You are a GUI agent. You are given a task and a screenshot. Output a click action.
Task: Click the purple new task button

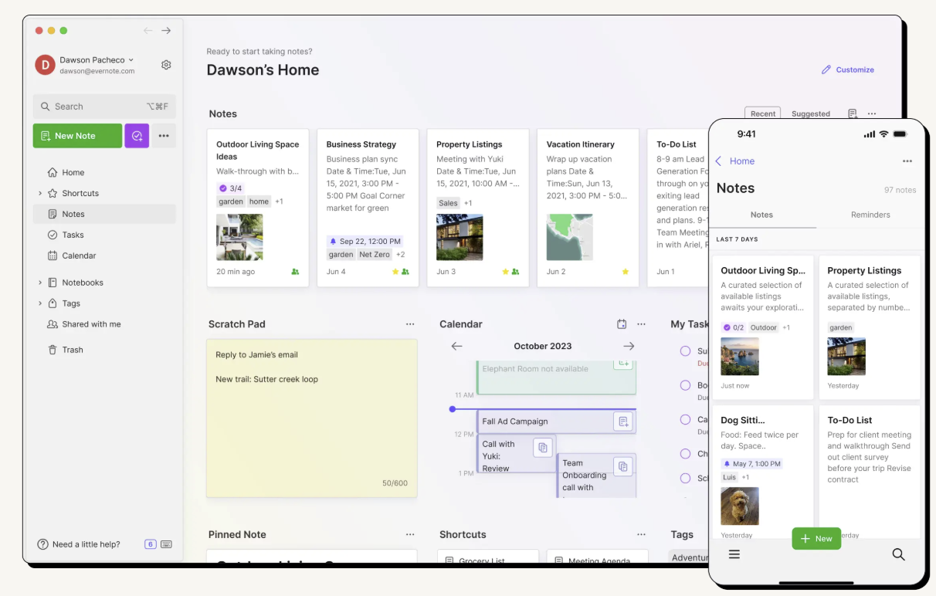tap(137, 136)
